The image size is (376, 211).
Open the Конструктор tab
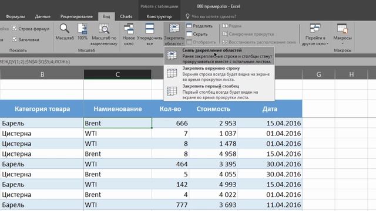(x=159, y=16)
